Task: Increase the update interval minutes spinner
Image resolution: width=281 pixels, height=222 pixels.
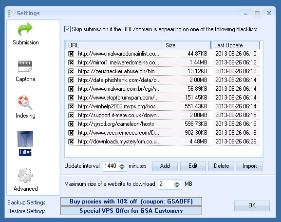Action: tap(122, 164)
